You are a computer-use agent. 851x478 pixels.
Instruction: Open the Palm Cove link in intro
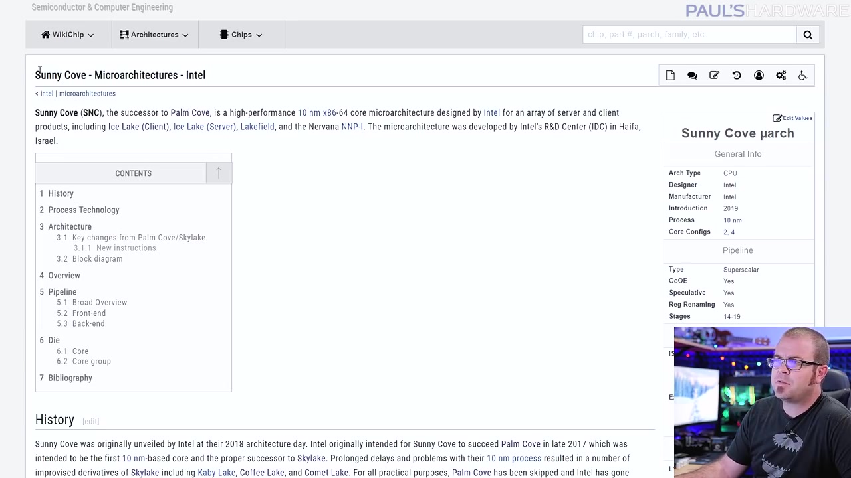click(190, 113)
